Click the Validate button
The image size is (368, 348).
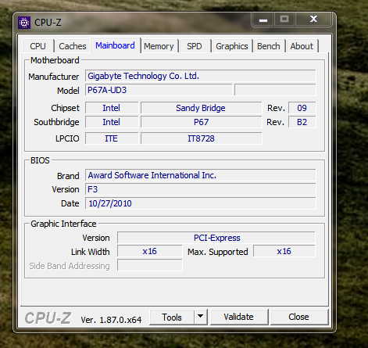[x=238, y=317]
